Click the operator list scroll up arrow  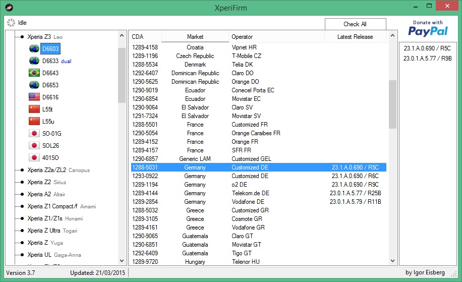392,35
